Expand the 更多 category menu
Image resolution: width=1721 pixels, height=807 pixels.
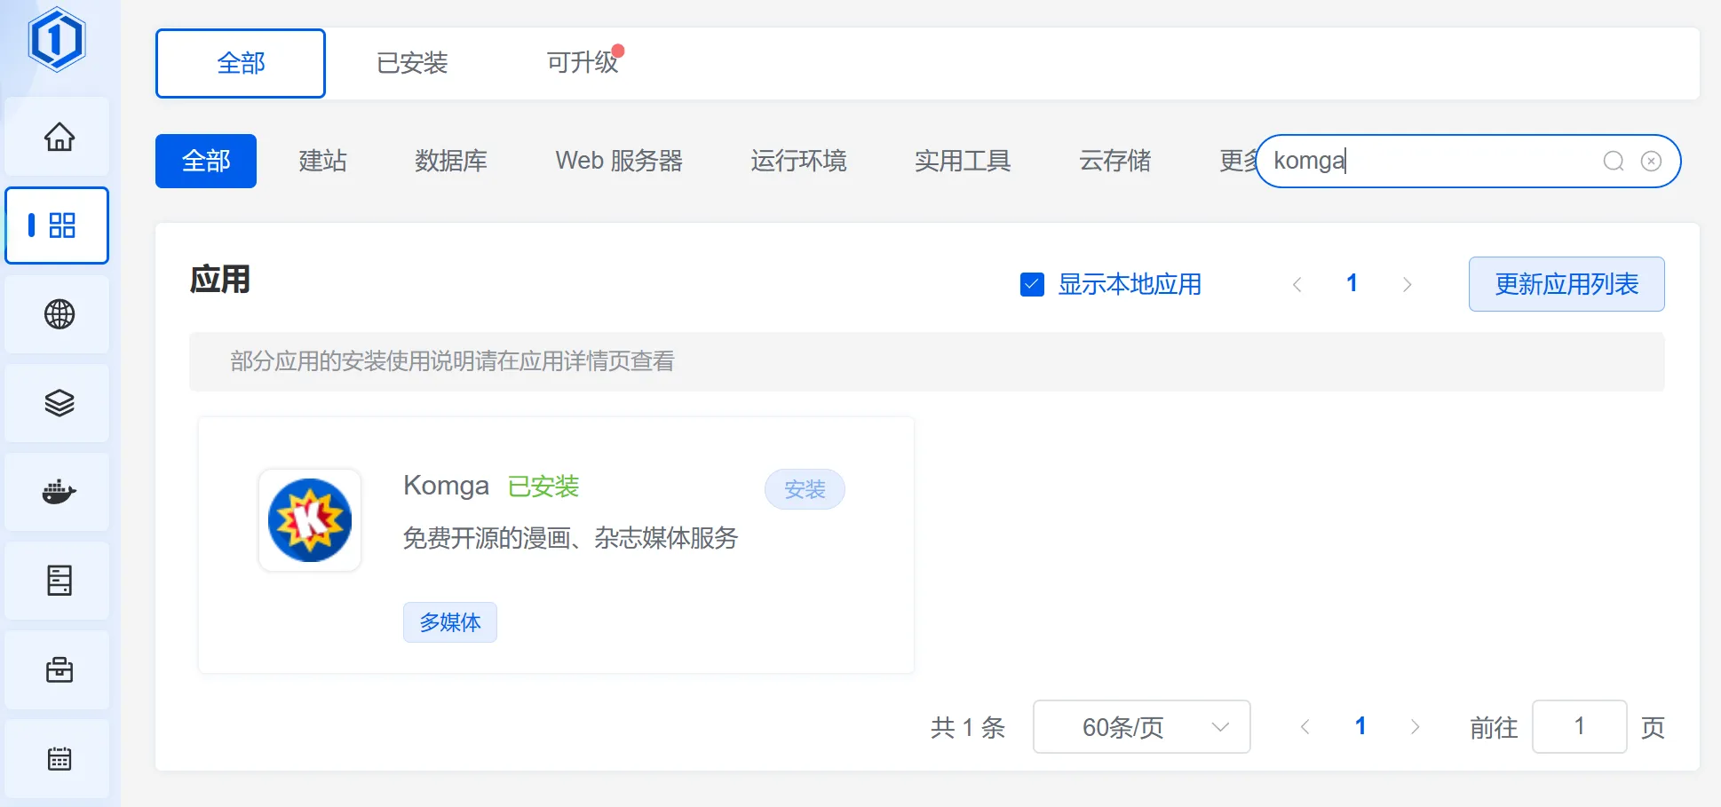click(x=1237, y=161)
